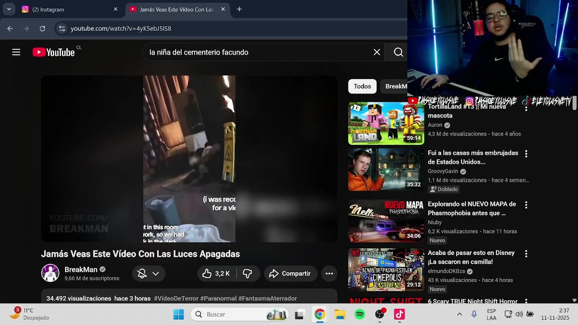Open Spotify from taskbar
Screen dimensions: 578x325
360,314
